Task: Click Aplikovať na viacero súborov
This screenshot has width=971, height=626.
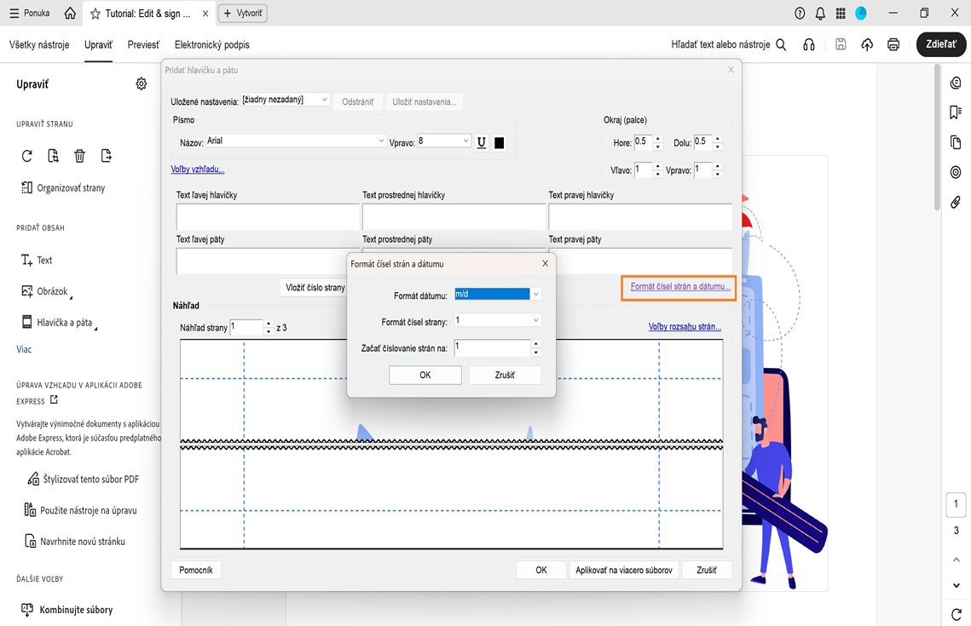Action: pyautogui.click(x=623, y=570)
